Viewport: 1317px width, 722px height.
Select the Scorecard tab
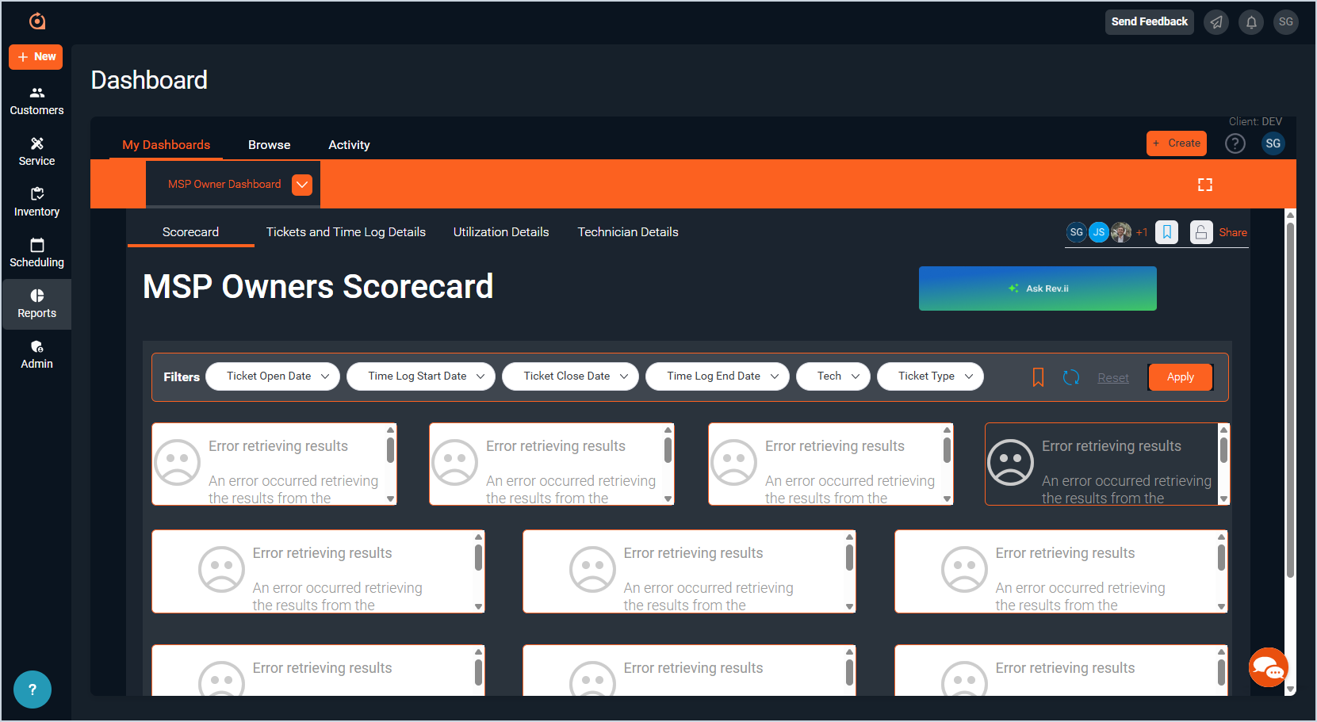[x=190, y=232]
